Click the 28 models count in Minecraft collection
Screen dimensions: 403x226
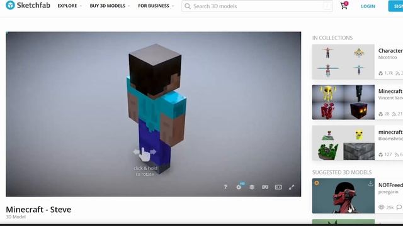click(x=384, y=114)
